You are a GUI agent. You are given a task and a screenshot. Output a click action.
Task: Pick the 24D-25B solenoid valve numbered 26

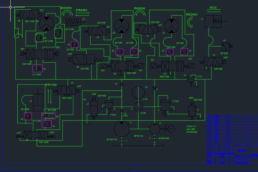point(86,59)
